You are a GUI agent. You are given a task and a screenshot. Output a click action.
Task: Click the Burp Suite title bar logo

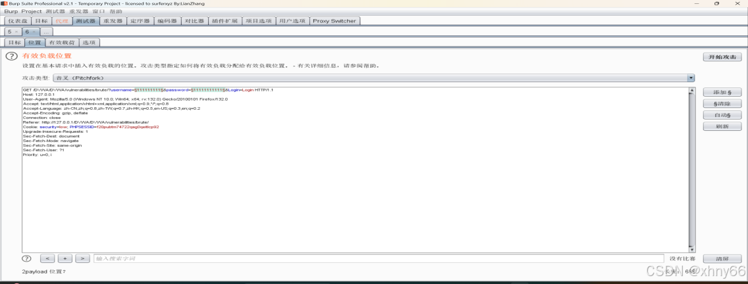(x=5, y=3)
